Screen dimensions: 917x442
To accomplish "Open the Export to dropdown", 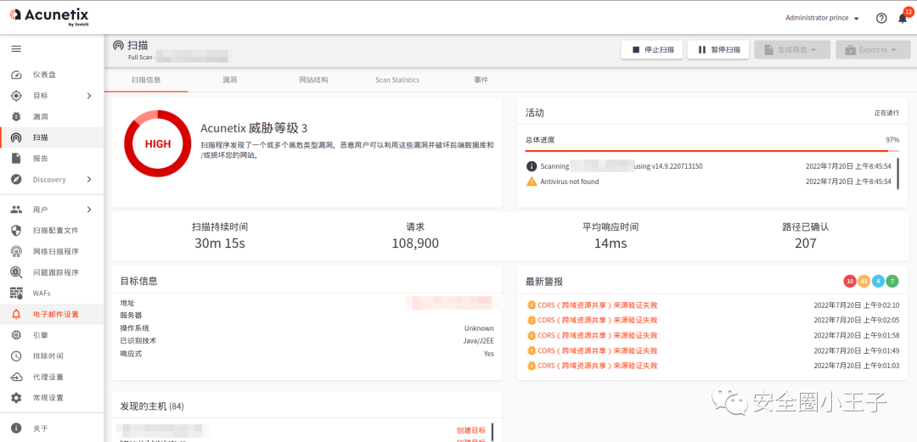I will pos(874,50).
